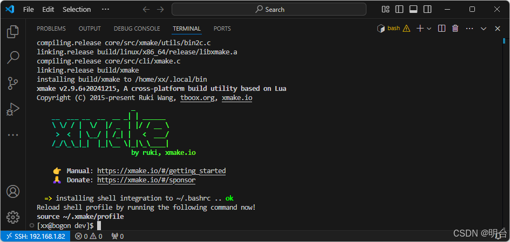Screen dimensions: 510x242
Task: Kill terminal with the trash icon
Action: tap(455, 29)
